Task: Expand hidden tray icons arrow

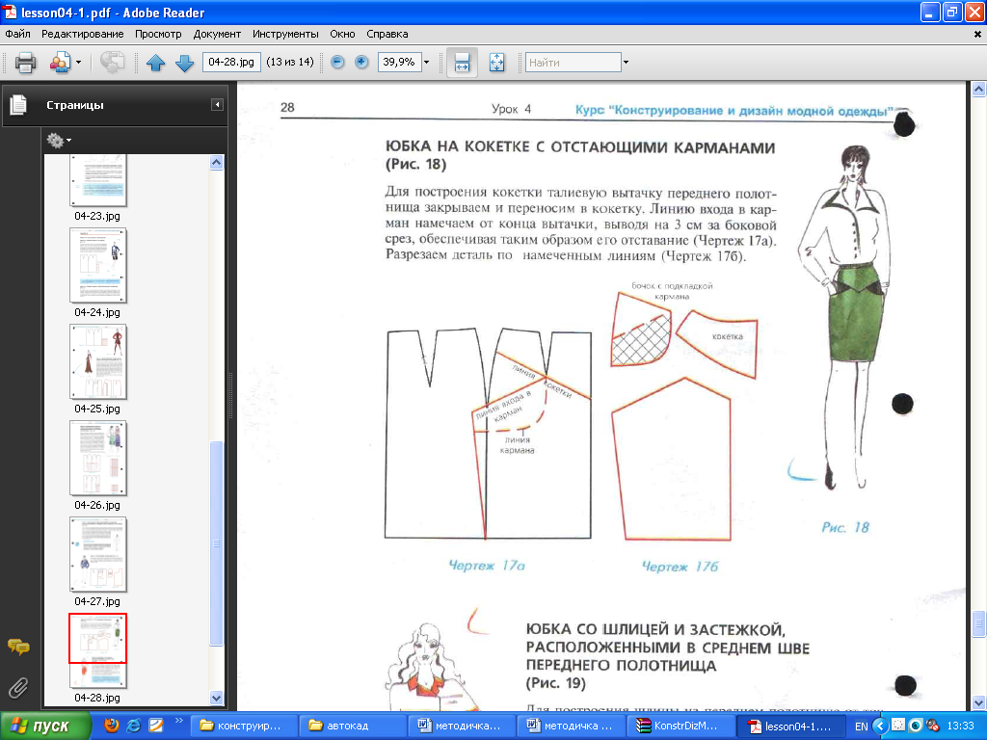Action: click(x=881, y=727)
